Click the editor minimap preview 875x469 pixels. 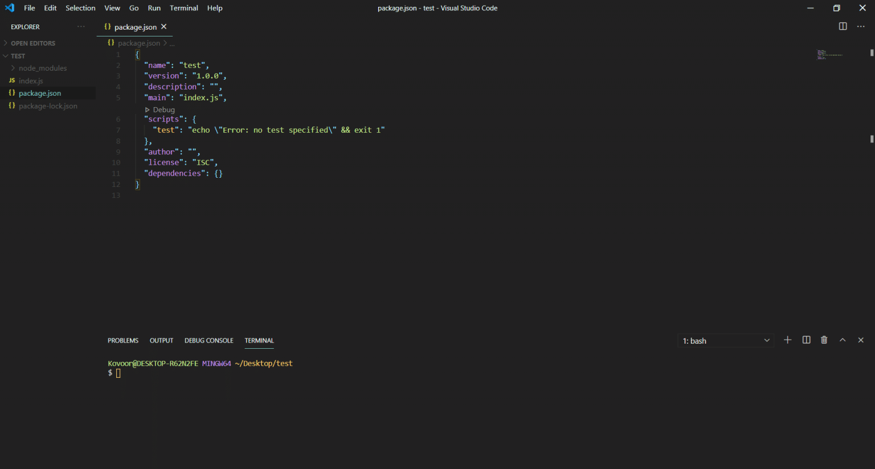click(830, 54)
